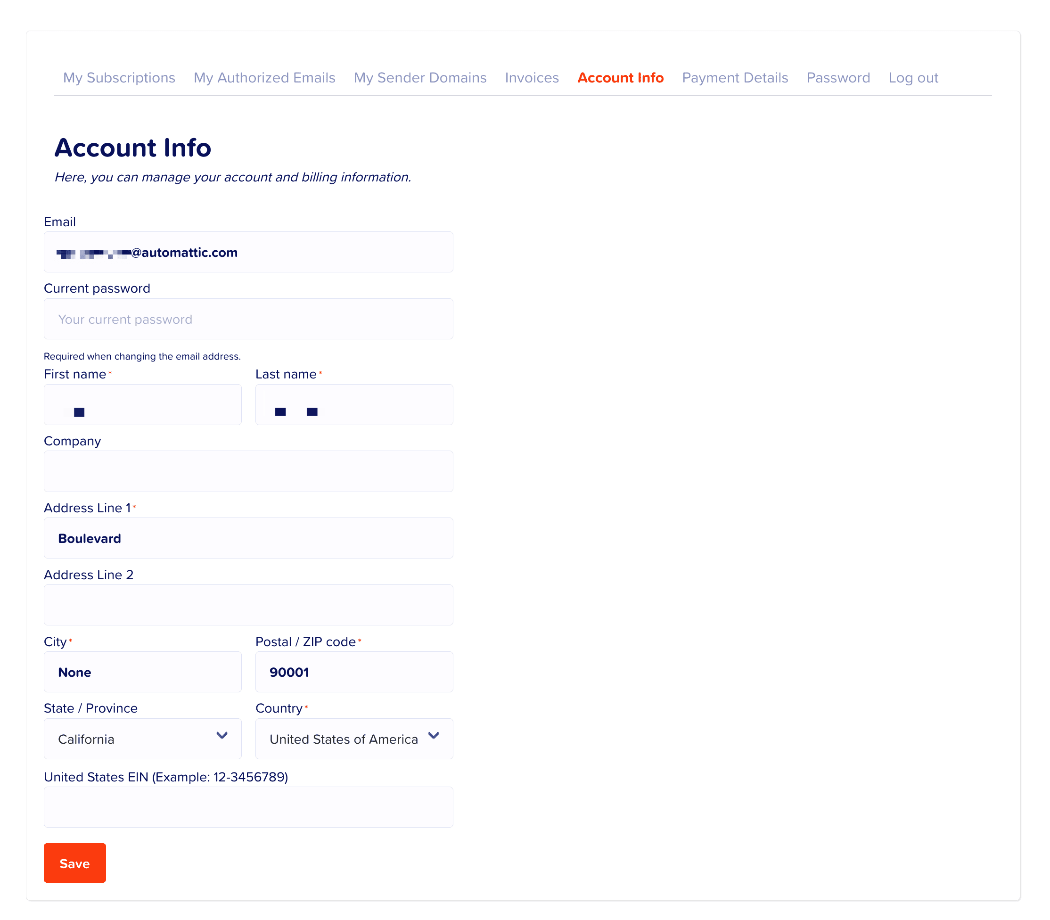The height and width of the screenshot is (920, 1050).
Task: Open the Country dropdown
Action: (x=354, y=738)
